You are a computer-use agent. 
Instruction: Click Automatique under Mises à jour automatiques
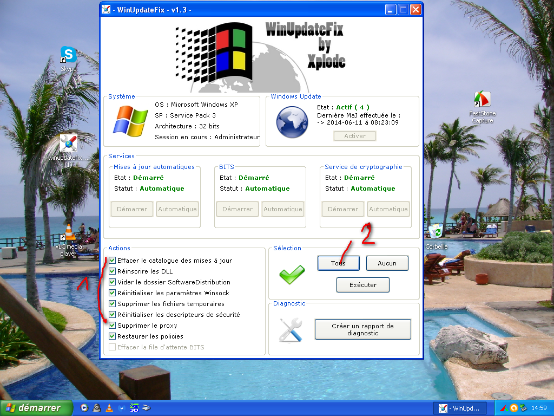[x=177, y=209]
